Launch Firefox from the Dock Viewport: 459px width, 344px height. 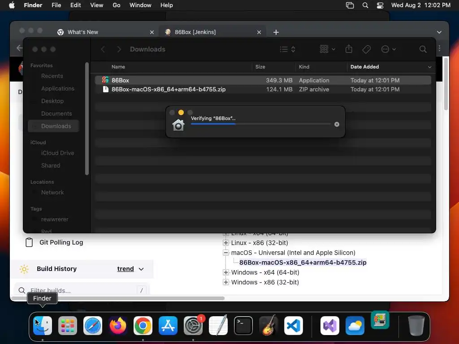click(x=118, y=326)
